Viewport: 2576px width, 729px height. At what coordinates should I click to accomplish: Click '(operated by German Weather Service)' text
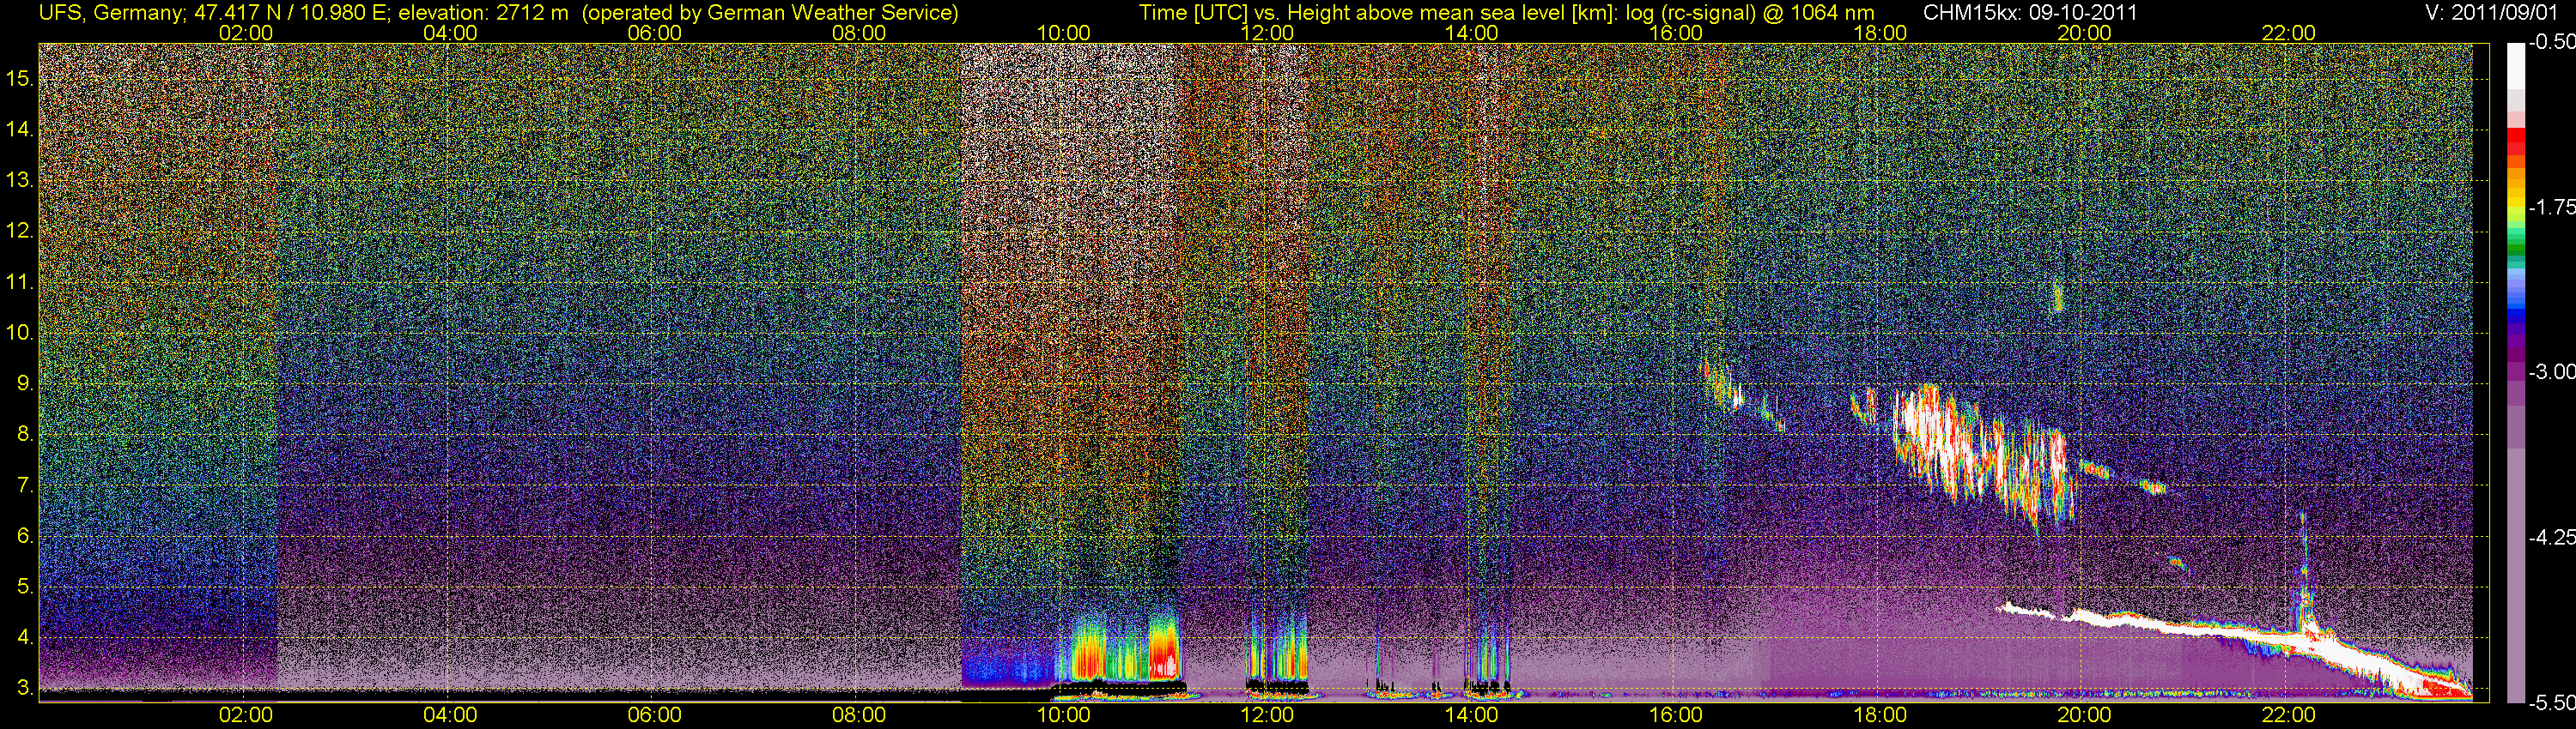click(769, 12)
